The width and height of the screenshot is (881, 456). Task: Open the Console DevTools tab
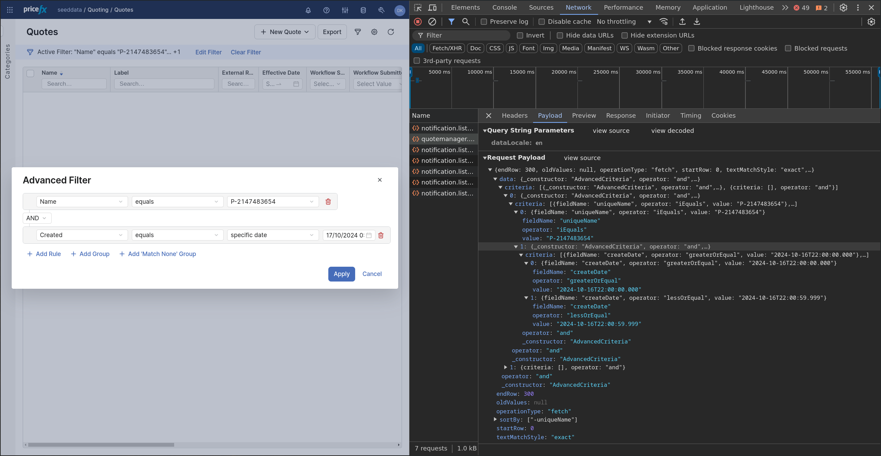coord(504,8)
